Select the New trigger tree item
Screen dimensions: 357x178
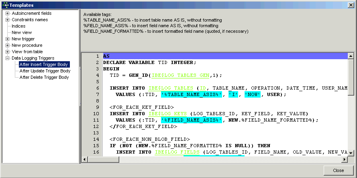23,39
